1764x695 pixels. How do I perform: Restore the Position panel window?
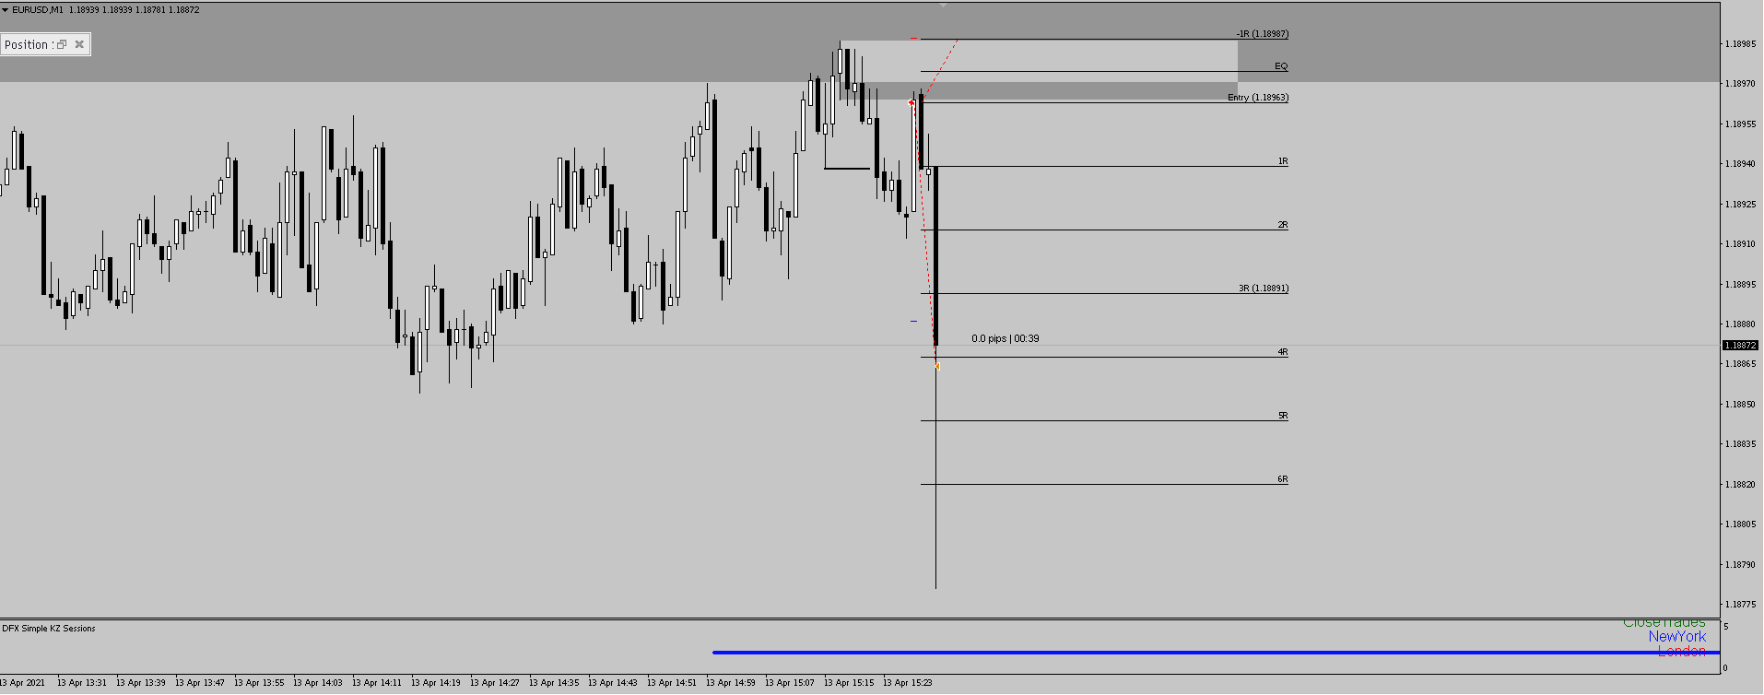coord(62,44)
